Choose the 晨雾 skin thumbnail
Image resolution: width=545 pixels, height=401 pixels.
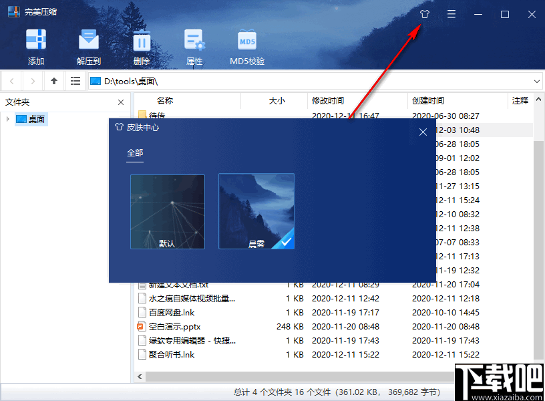(x=256, y=211)
